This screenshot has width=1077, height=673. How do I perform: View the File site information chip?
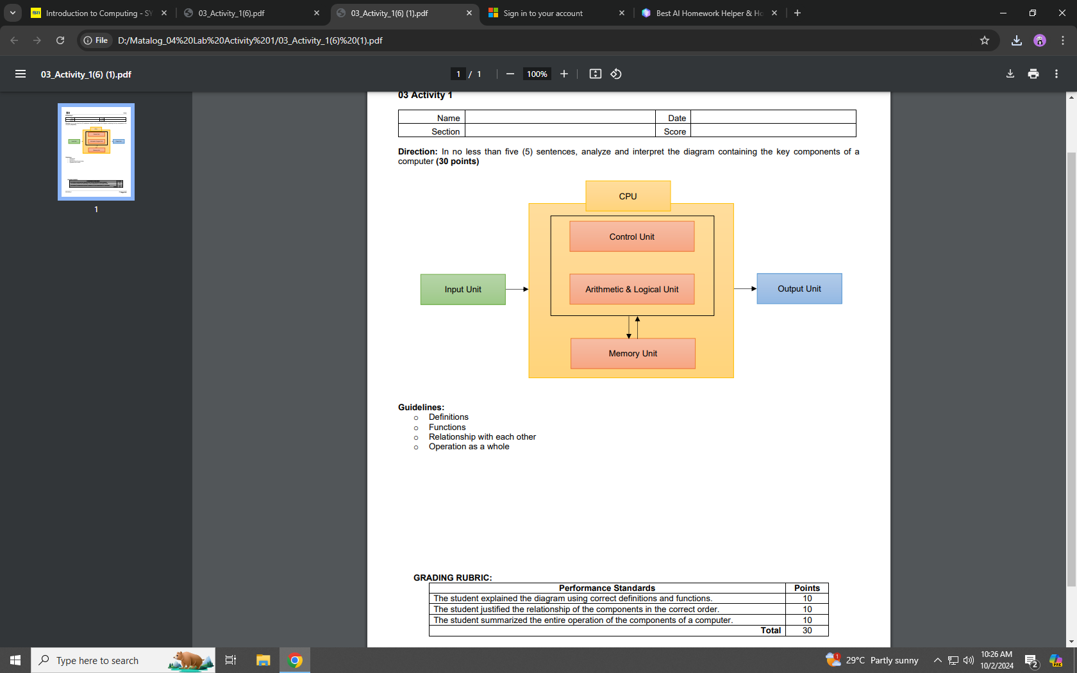pyautogui.click(x=96, y=40)
